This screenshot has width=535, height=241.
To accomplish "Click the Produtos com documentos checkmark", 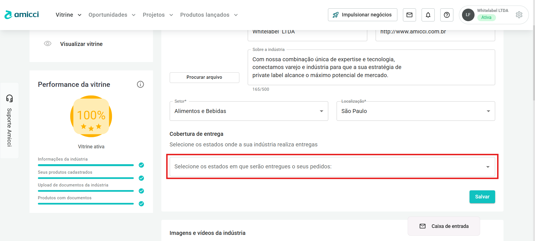I will click(141, 204).
